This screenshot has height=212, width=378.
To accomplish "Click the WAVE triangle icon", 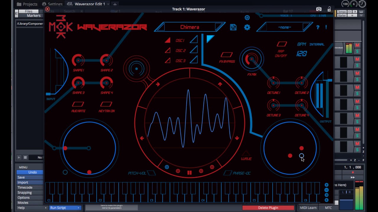I will (x=246, y=154).
